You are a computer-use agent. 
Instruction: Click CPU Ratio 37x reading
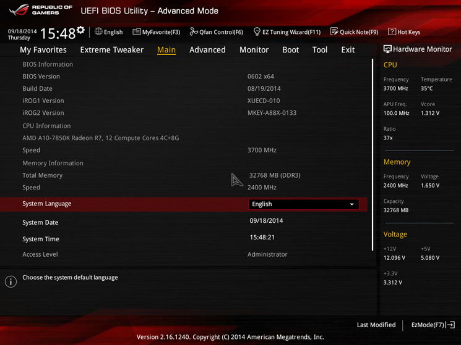[388, 138]
